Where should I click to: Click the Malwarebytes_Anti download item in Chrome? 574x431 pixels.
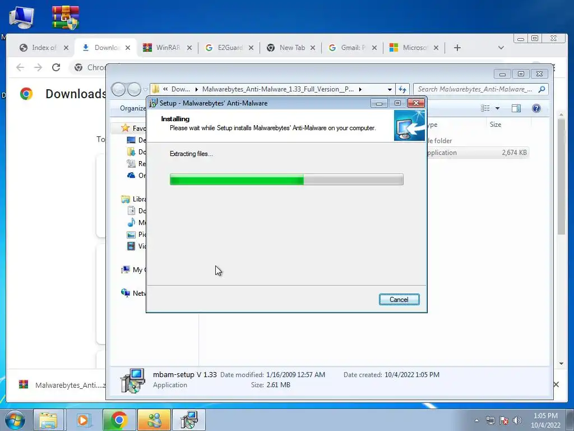tap(62, 385)
